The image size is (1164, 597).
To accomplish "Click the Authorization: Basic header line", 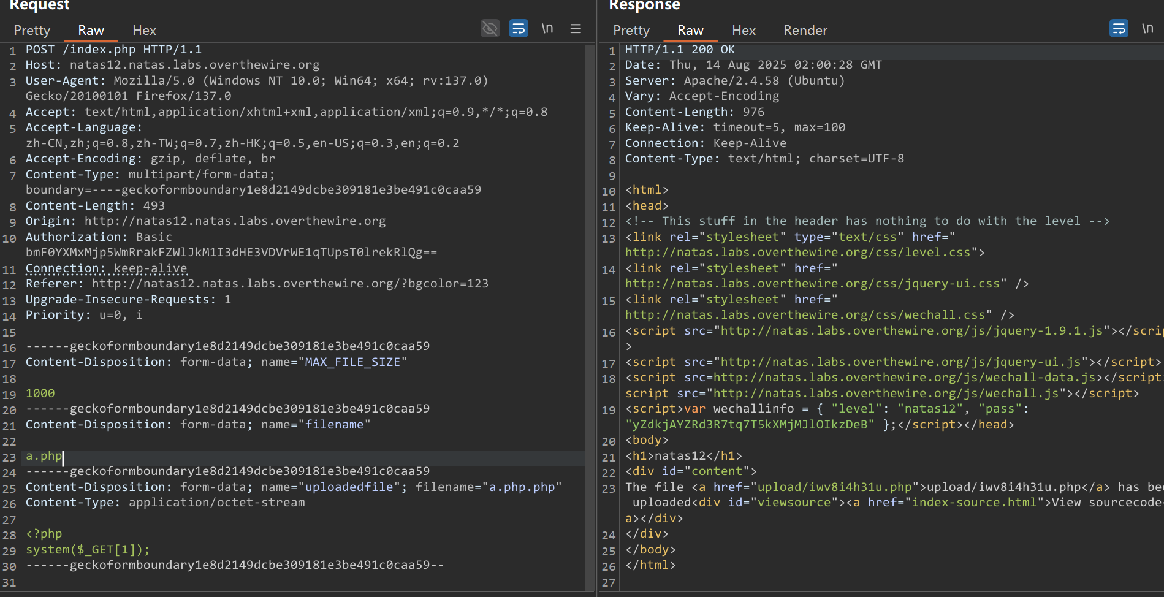I will 99,237.
